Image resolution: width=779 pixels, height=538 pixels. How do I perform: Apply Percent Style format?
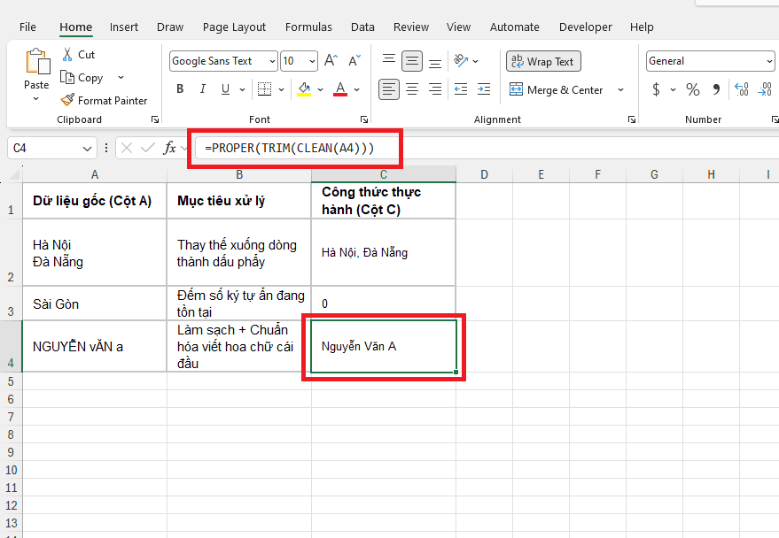point(693,89)
